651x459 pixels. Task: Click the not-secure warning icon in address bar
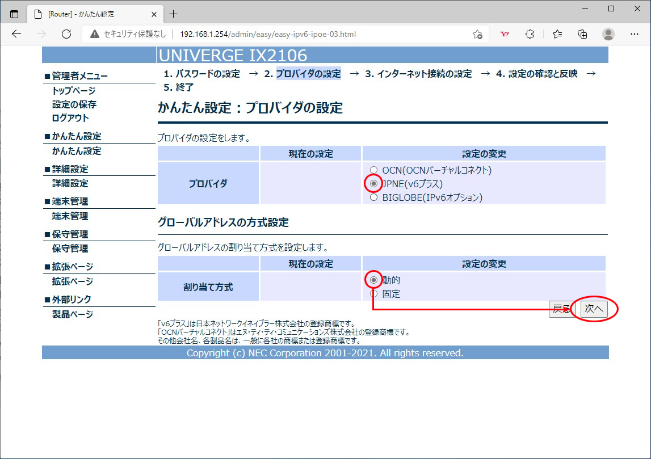coord(95,34)
